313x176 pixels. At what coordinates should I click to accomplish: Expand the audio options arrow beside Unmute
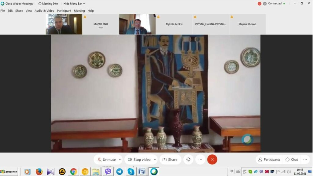[x=120, y=159]
